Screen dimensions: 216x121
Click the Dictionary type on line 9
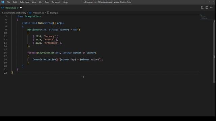pyautogui.click(x=34, y=30)
